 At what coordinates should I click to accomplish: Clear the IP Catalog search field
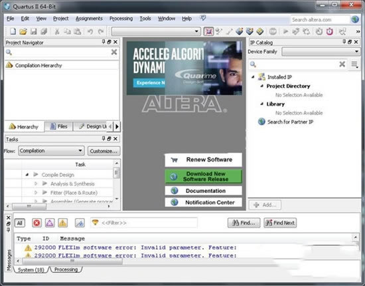[342, 64]
